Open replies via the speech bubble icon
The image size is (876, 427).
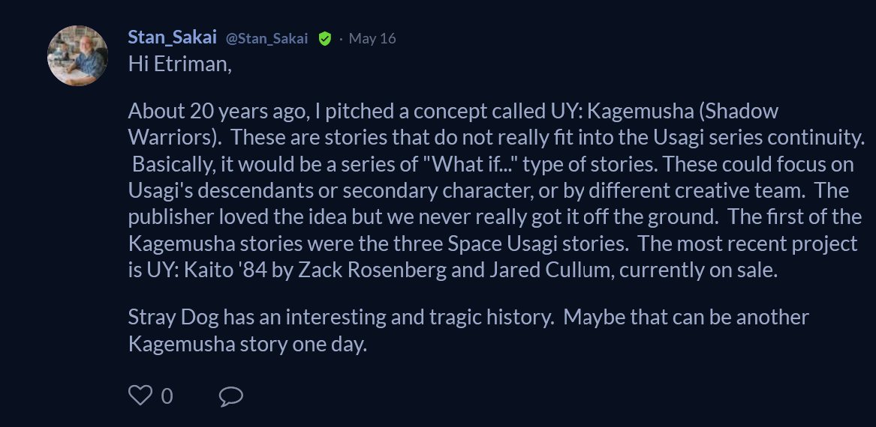[230, 396]
